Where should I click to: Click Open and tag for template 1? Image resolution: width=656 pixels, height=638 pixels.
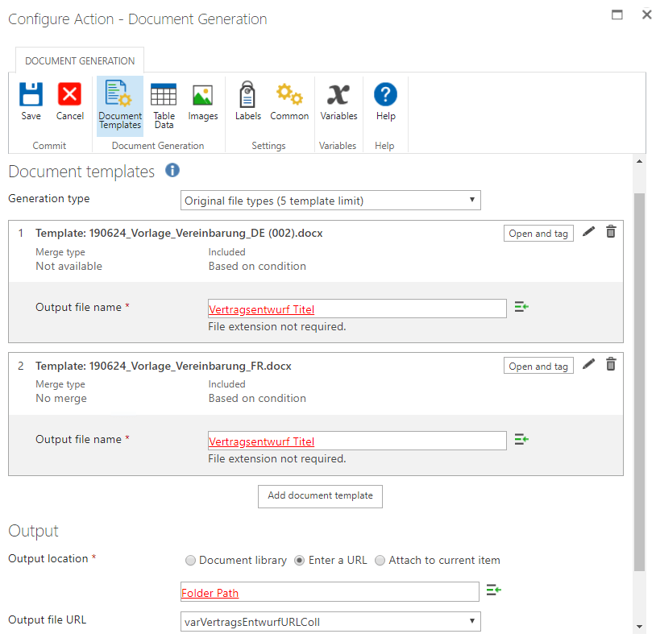point(538,234)
